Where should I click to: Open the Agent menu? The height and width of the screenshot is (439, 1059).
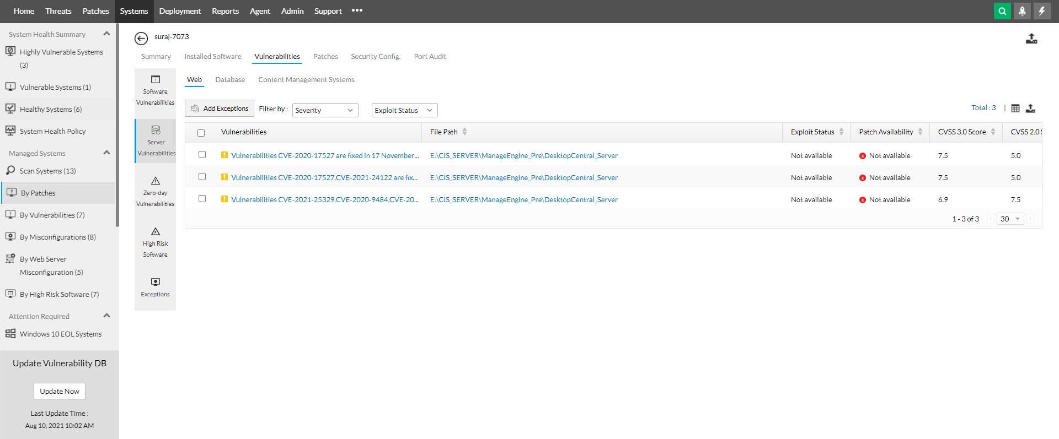(x=260, y=11)
